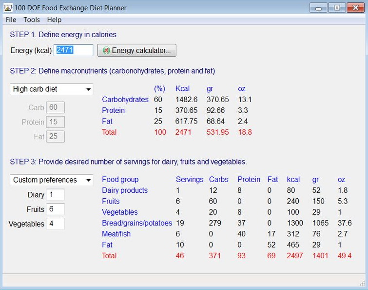Focus the Diary servings field

point(55,195)
